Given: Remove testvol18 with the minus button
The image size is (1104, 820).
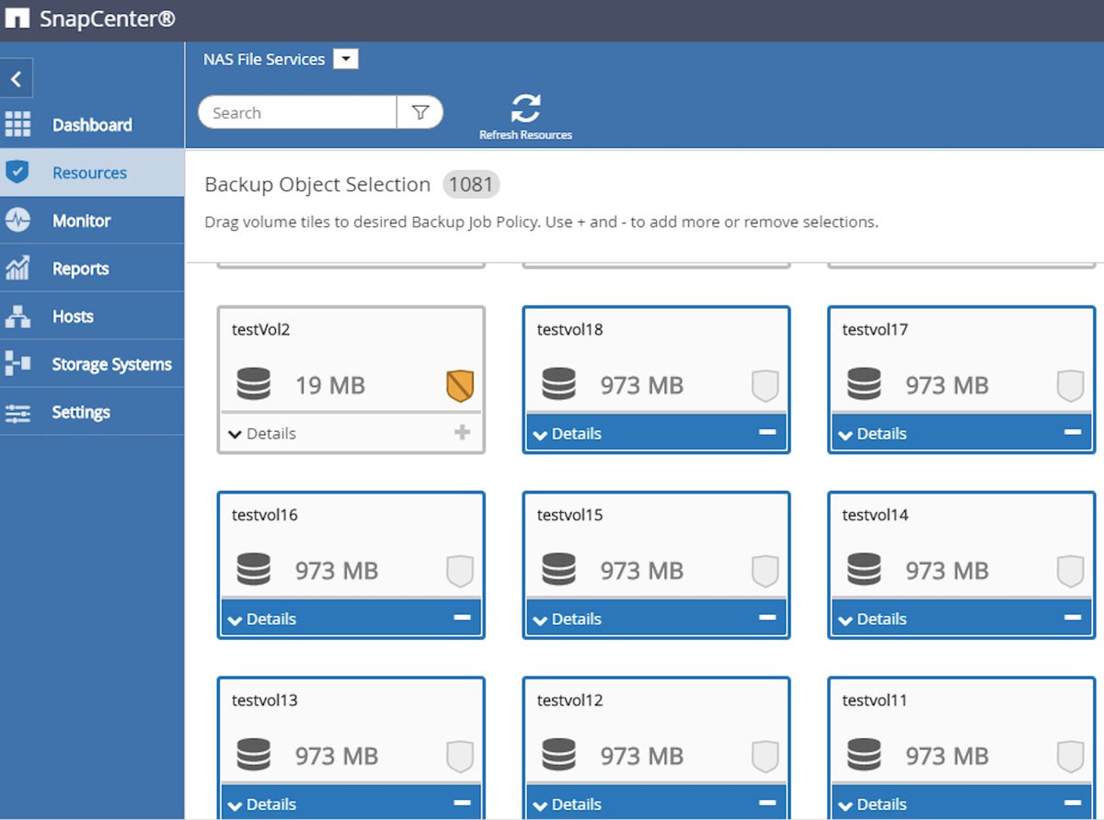Looking at the screenshot, I should click(767, 432).
